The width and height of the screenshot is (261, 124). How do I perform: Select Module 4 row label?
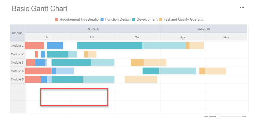(x=17, y=71)
